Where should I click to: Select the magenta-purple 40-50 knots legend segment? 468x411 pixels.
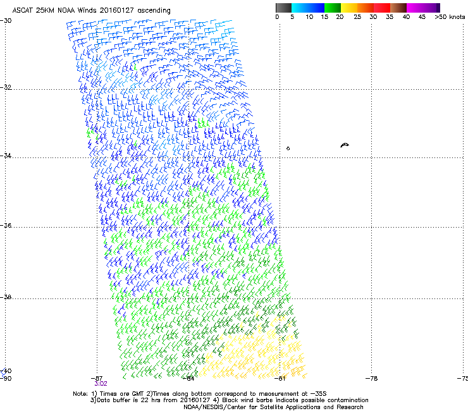click(x=423, y=8)
